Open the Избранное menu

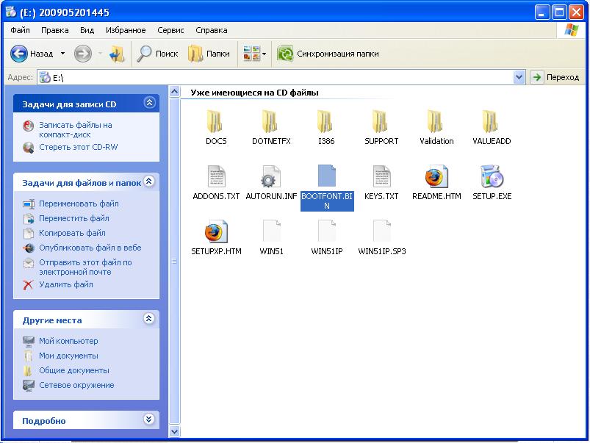[126, 30]
